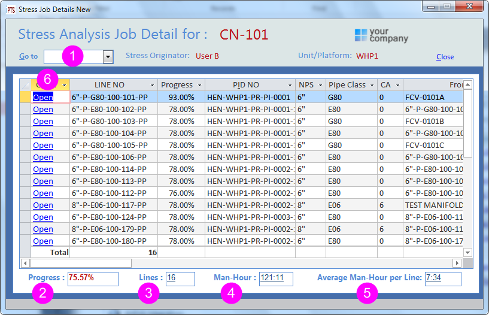The height and width of the screenshot is (315, 489).
Task: Open the Go to combo box dropdown arrow
Action: click(x=108, y=57)
